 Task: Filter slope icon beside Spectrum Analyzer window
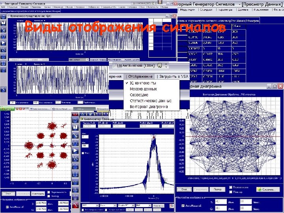tap(75, 135)
